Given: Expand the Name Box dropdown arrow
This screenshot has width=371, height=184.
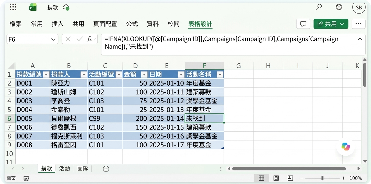Looking at the screenshot, I should pyautogui.click(x=53, y=39).
